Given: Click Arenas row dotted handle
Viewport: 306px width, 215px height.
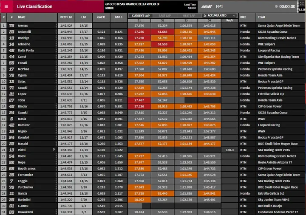Looking at the screenshot, I should click(57, 25).
